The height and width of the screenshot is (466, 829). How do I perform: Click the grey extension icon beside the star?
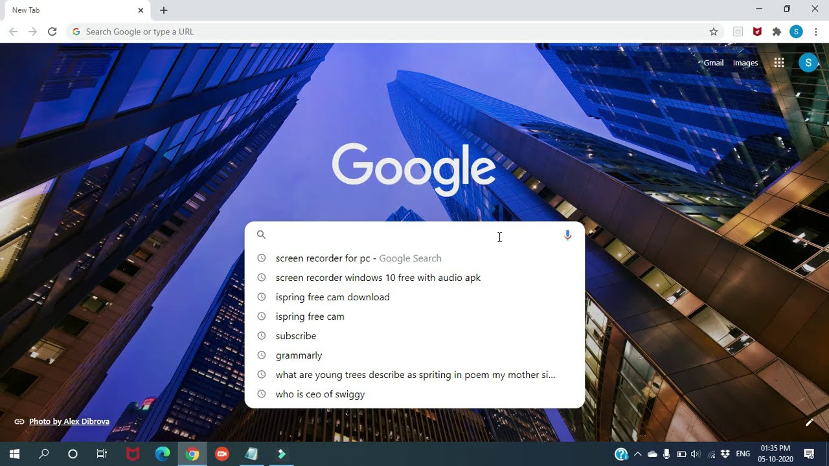click(x=738, y=32)
